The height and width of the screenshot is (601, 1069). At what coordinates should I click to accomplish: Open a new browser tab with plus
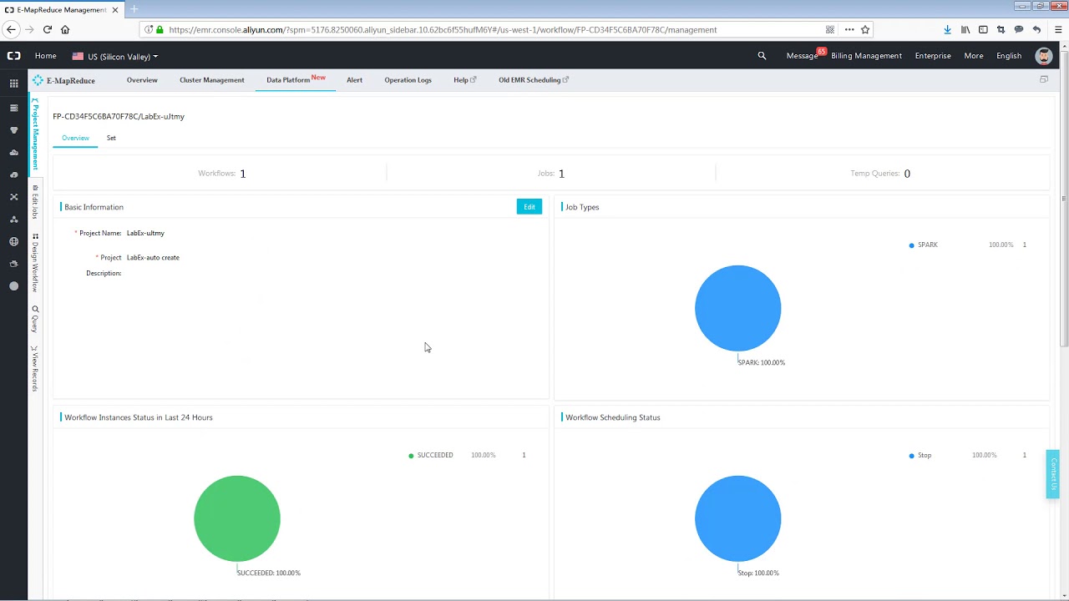tap(134, 9)
